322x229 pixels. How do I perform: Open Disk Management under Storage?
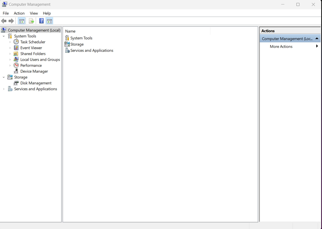pos(36,83)
